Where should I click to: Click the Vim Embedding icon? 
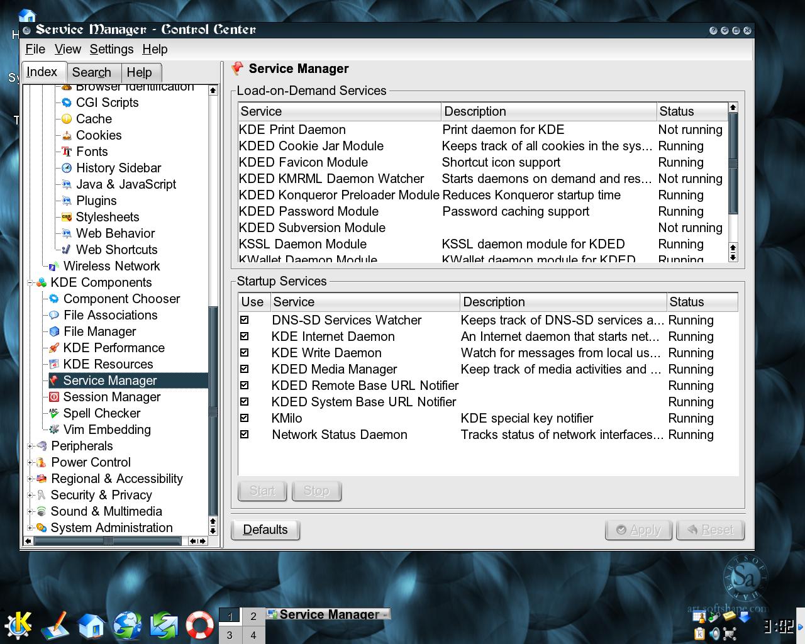(53, 430)
